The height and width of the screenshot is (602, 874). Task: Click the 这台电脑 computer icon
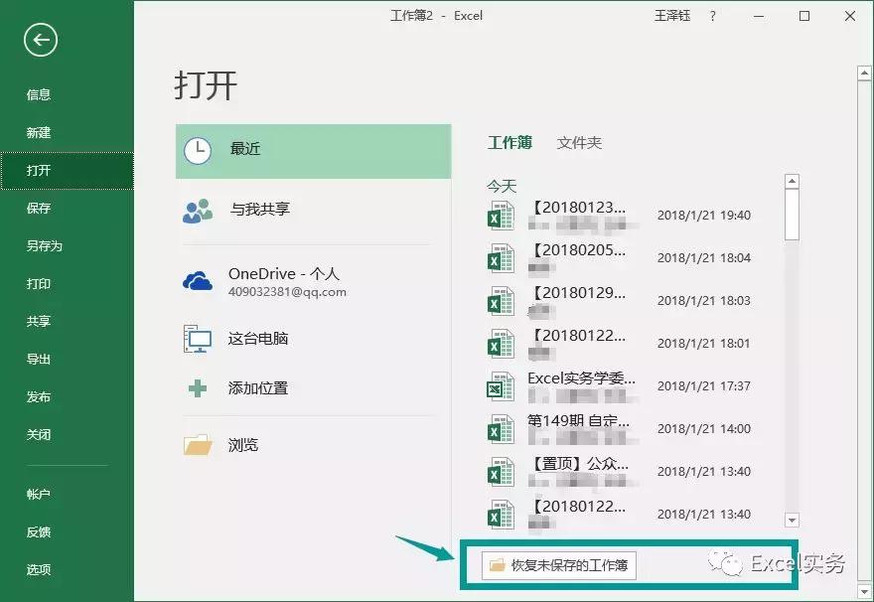198,339
